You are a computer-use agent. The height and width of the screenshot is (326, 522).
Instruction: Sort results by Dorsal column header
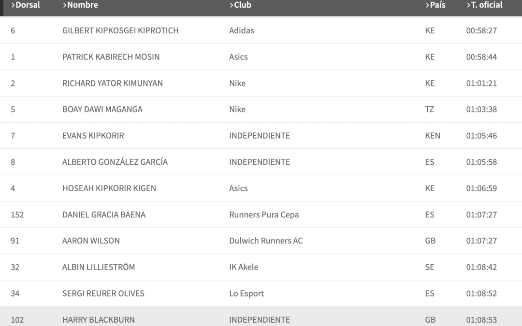26,5
